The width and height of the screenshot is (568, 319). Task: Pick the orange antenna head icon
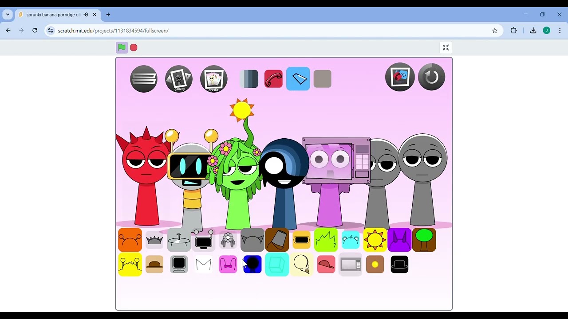point(130,240)
